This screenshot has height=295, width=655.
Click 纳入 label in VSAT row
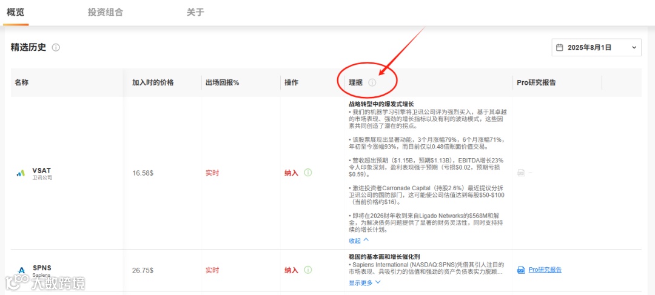tap(292, 173)
